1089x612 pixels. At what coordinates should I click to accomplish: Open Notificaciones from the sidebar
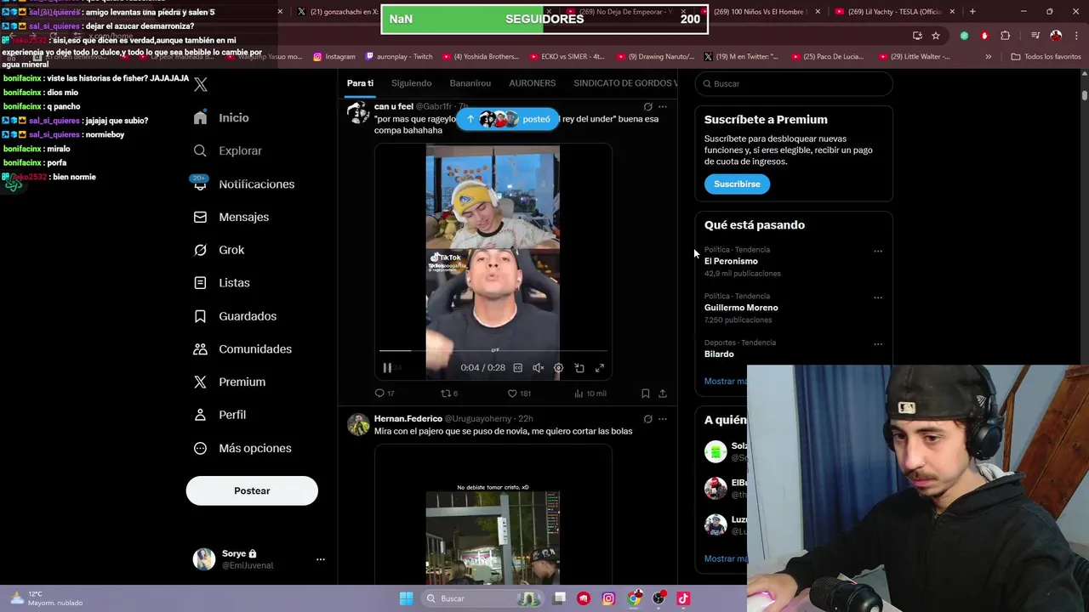click(x=244, y=184)
